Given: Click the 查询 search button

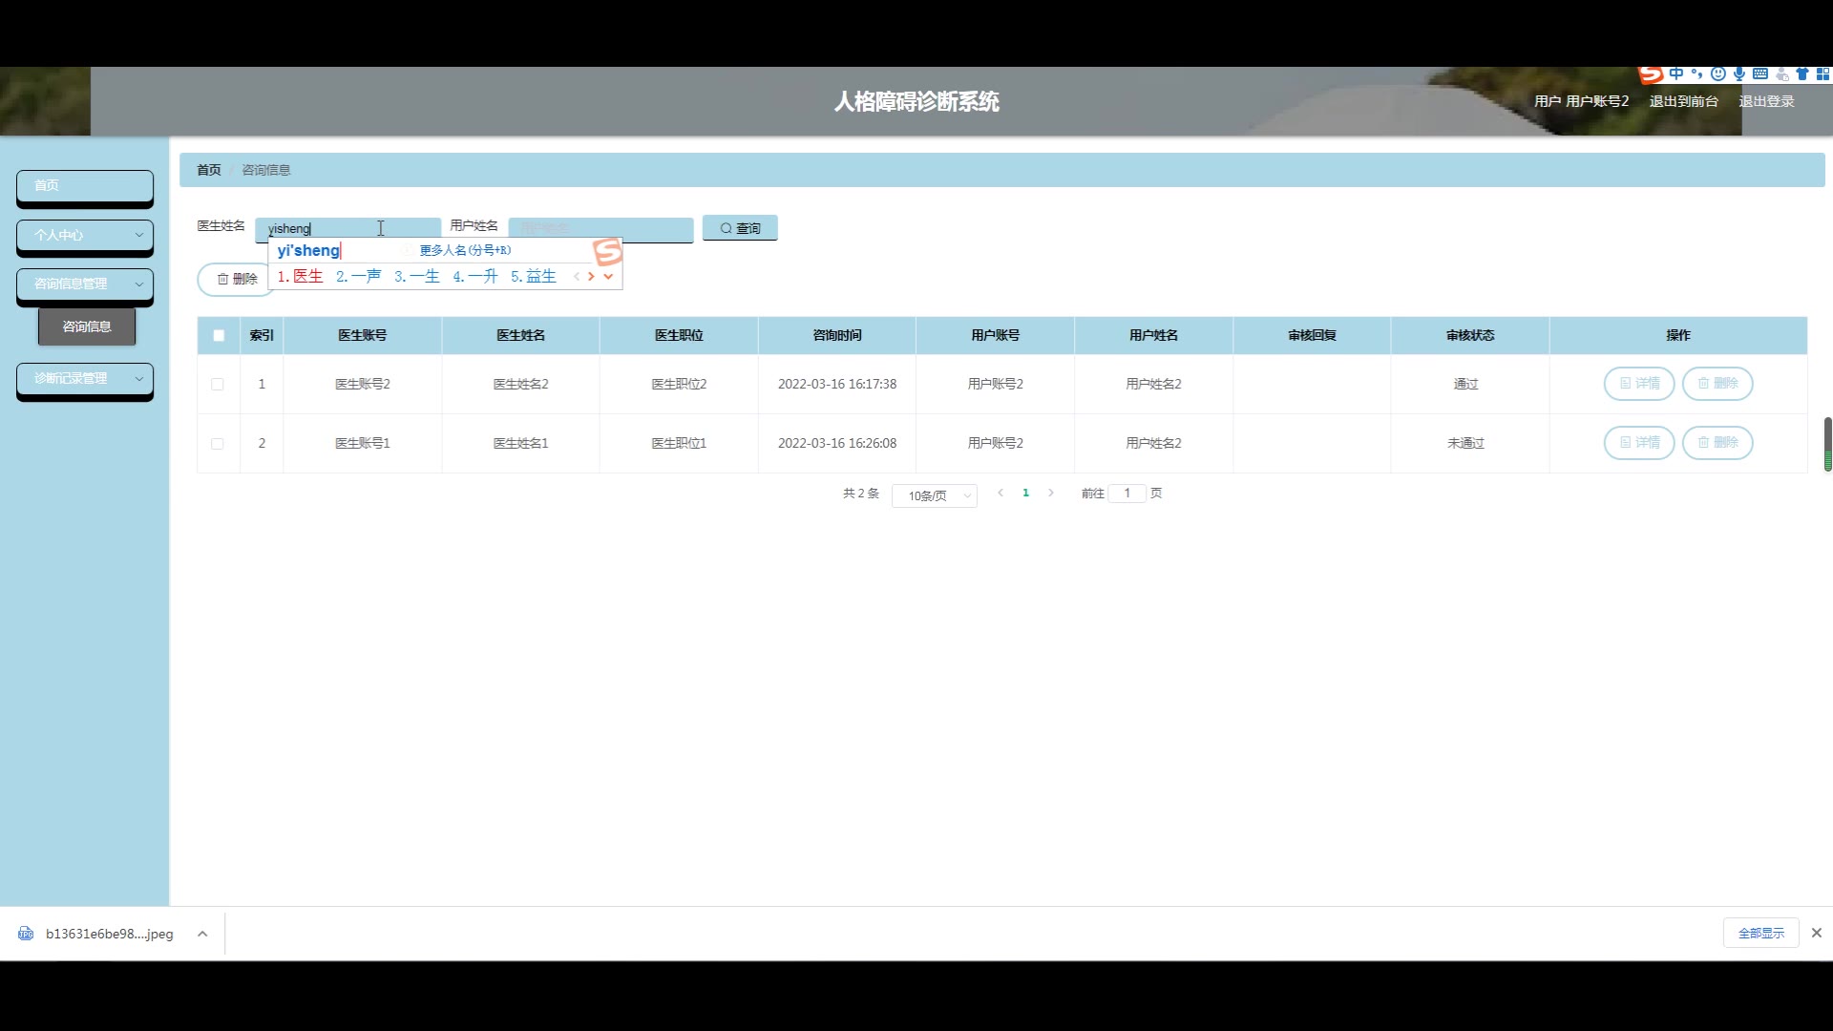Looking at the screenshot, I should (x=740, y=228).
